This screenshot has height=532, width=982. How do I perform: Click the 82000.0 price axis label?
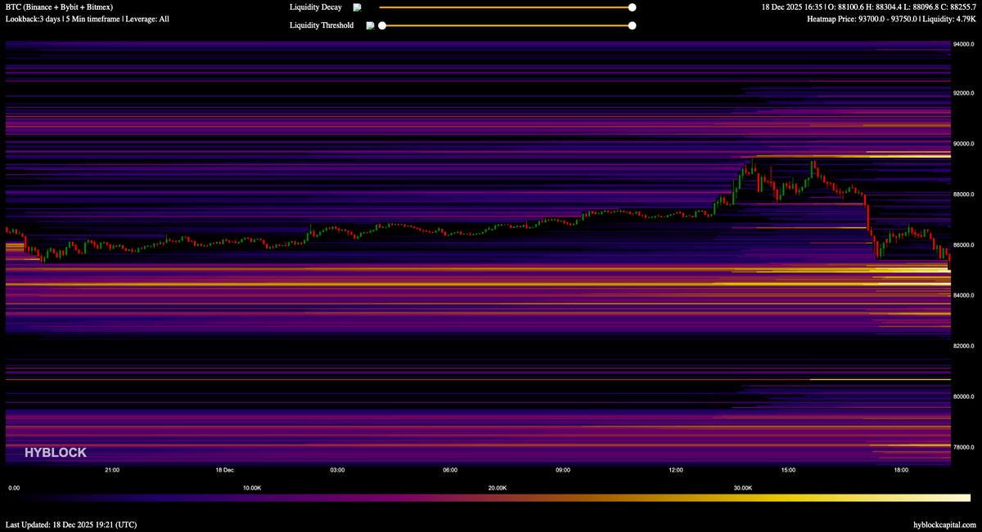(x=963, y=346)
